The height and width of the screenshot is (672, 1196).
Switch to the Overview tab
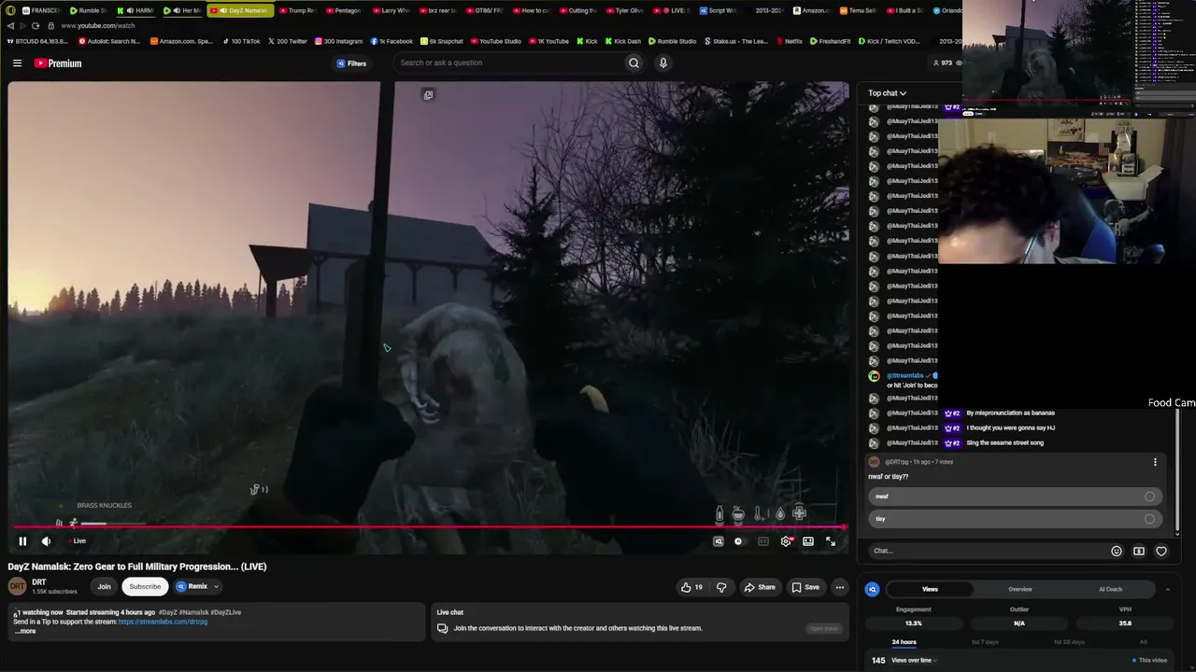[1020, 589]
